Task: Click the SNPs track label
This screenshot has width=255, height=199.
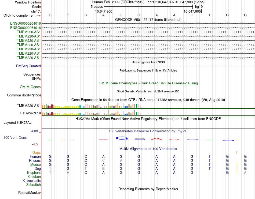Action: 36,78
